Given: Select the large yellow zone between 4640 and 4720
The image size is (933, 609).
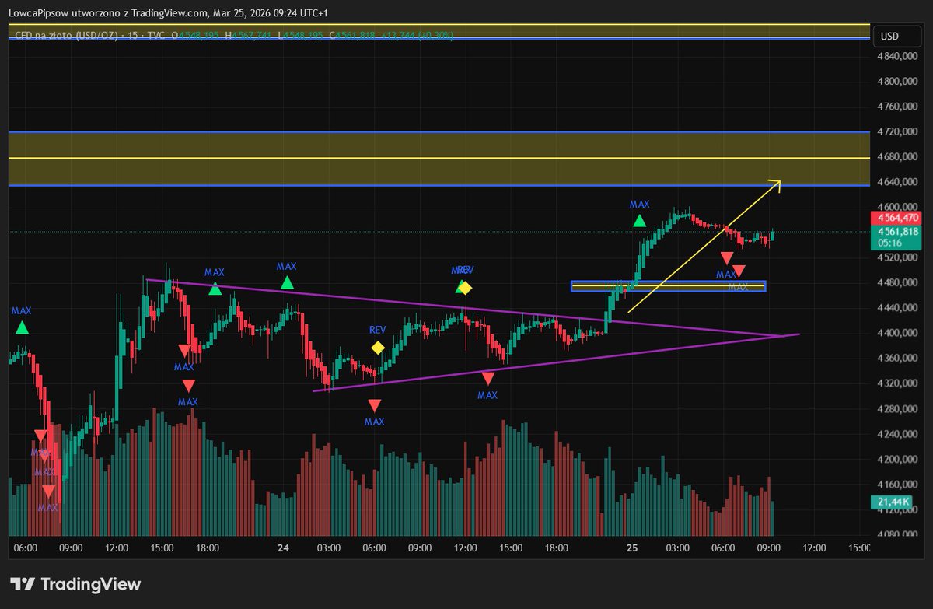Looking at the screenshot, I should 439,159.
